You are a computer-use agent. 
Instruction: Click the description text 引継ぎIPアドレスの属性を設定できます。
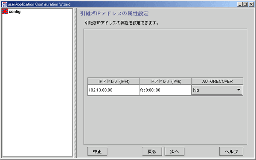point(122,23)
